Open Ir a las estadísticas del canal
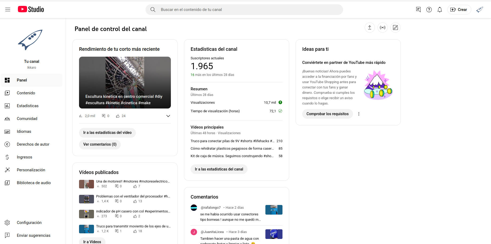 click(x=219, y=169)
